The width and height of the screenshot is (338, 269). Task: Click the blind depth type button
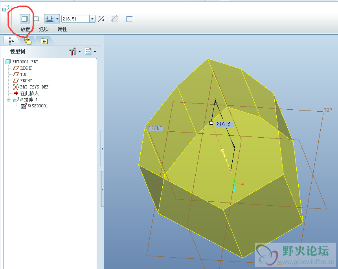(x=50, y=19)
